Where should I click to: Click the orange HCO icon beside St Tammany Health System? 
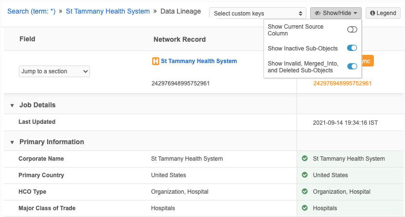pos(156,62)
